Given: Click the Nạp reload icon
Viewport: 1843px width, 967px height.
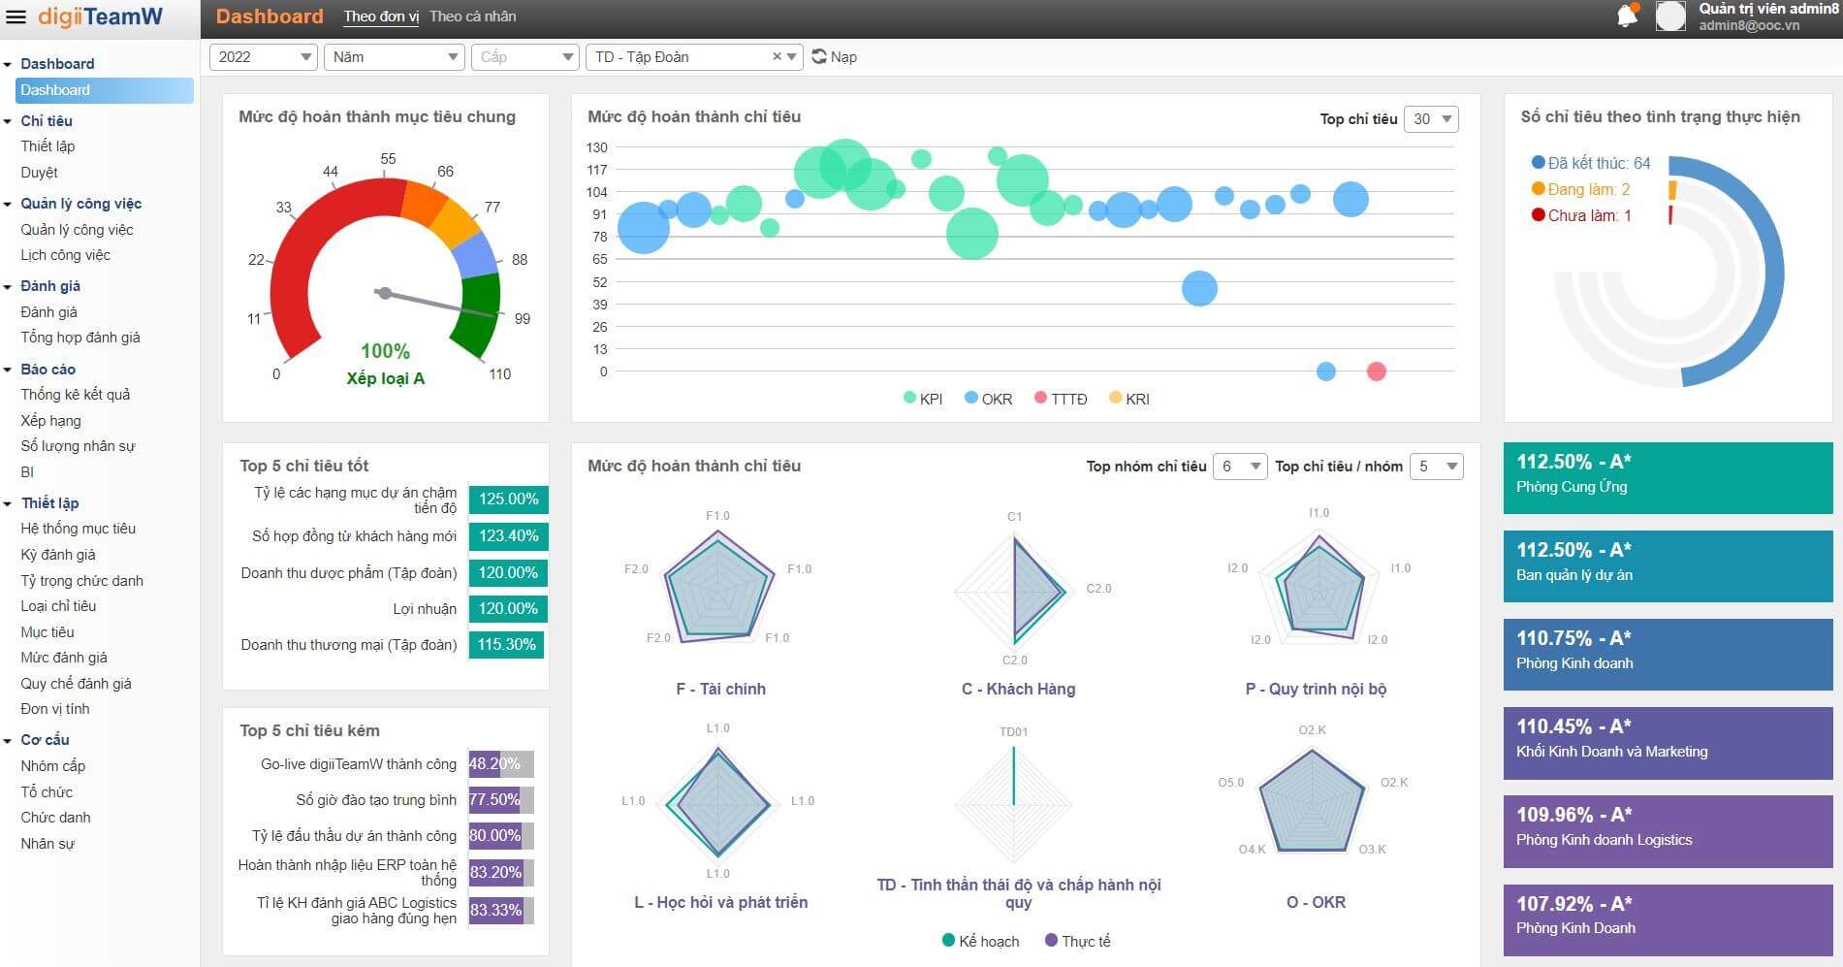Looking at the screenshot, I should point(819,56).
